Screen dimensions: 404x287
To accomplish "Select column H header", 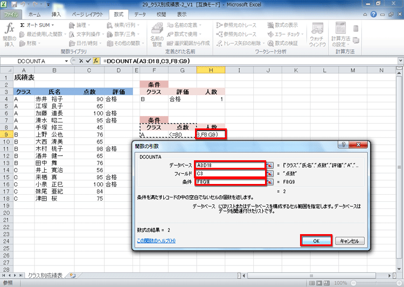I will point(211,70).
